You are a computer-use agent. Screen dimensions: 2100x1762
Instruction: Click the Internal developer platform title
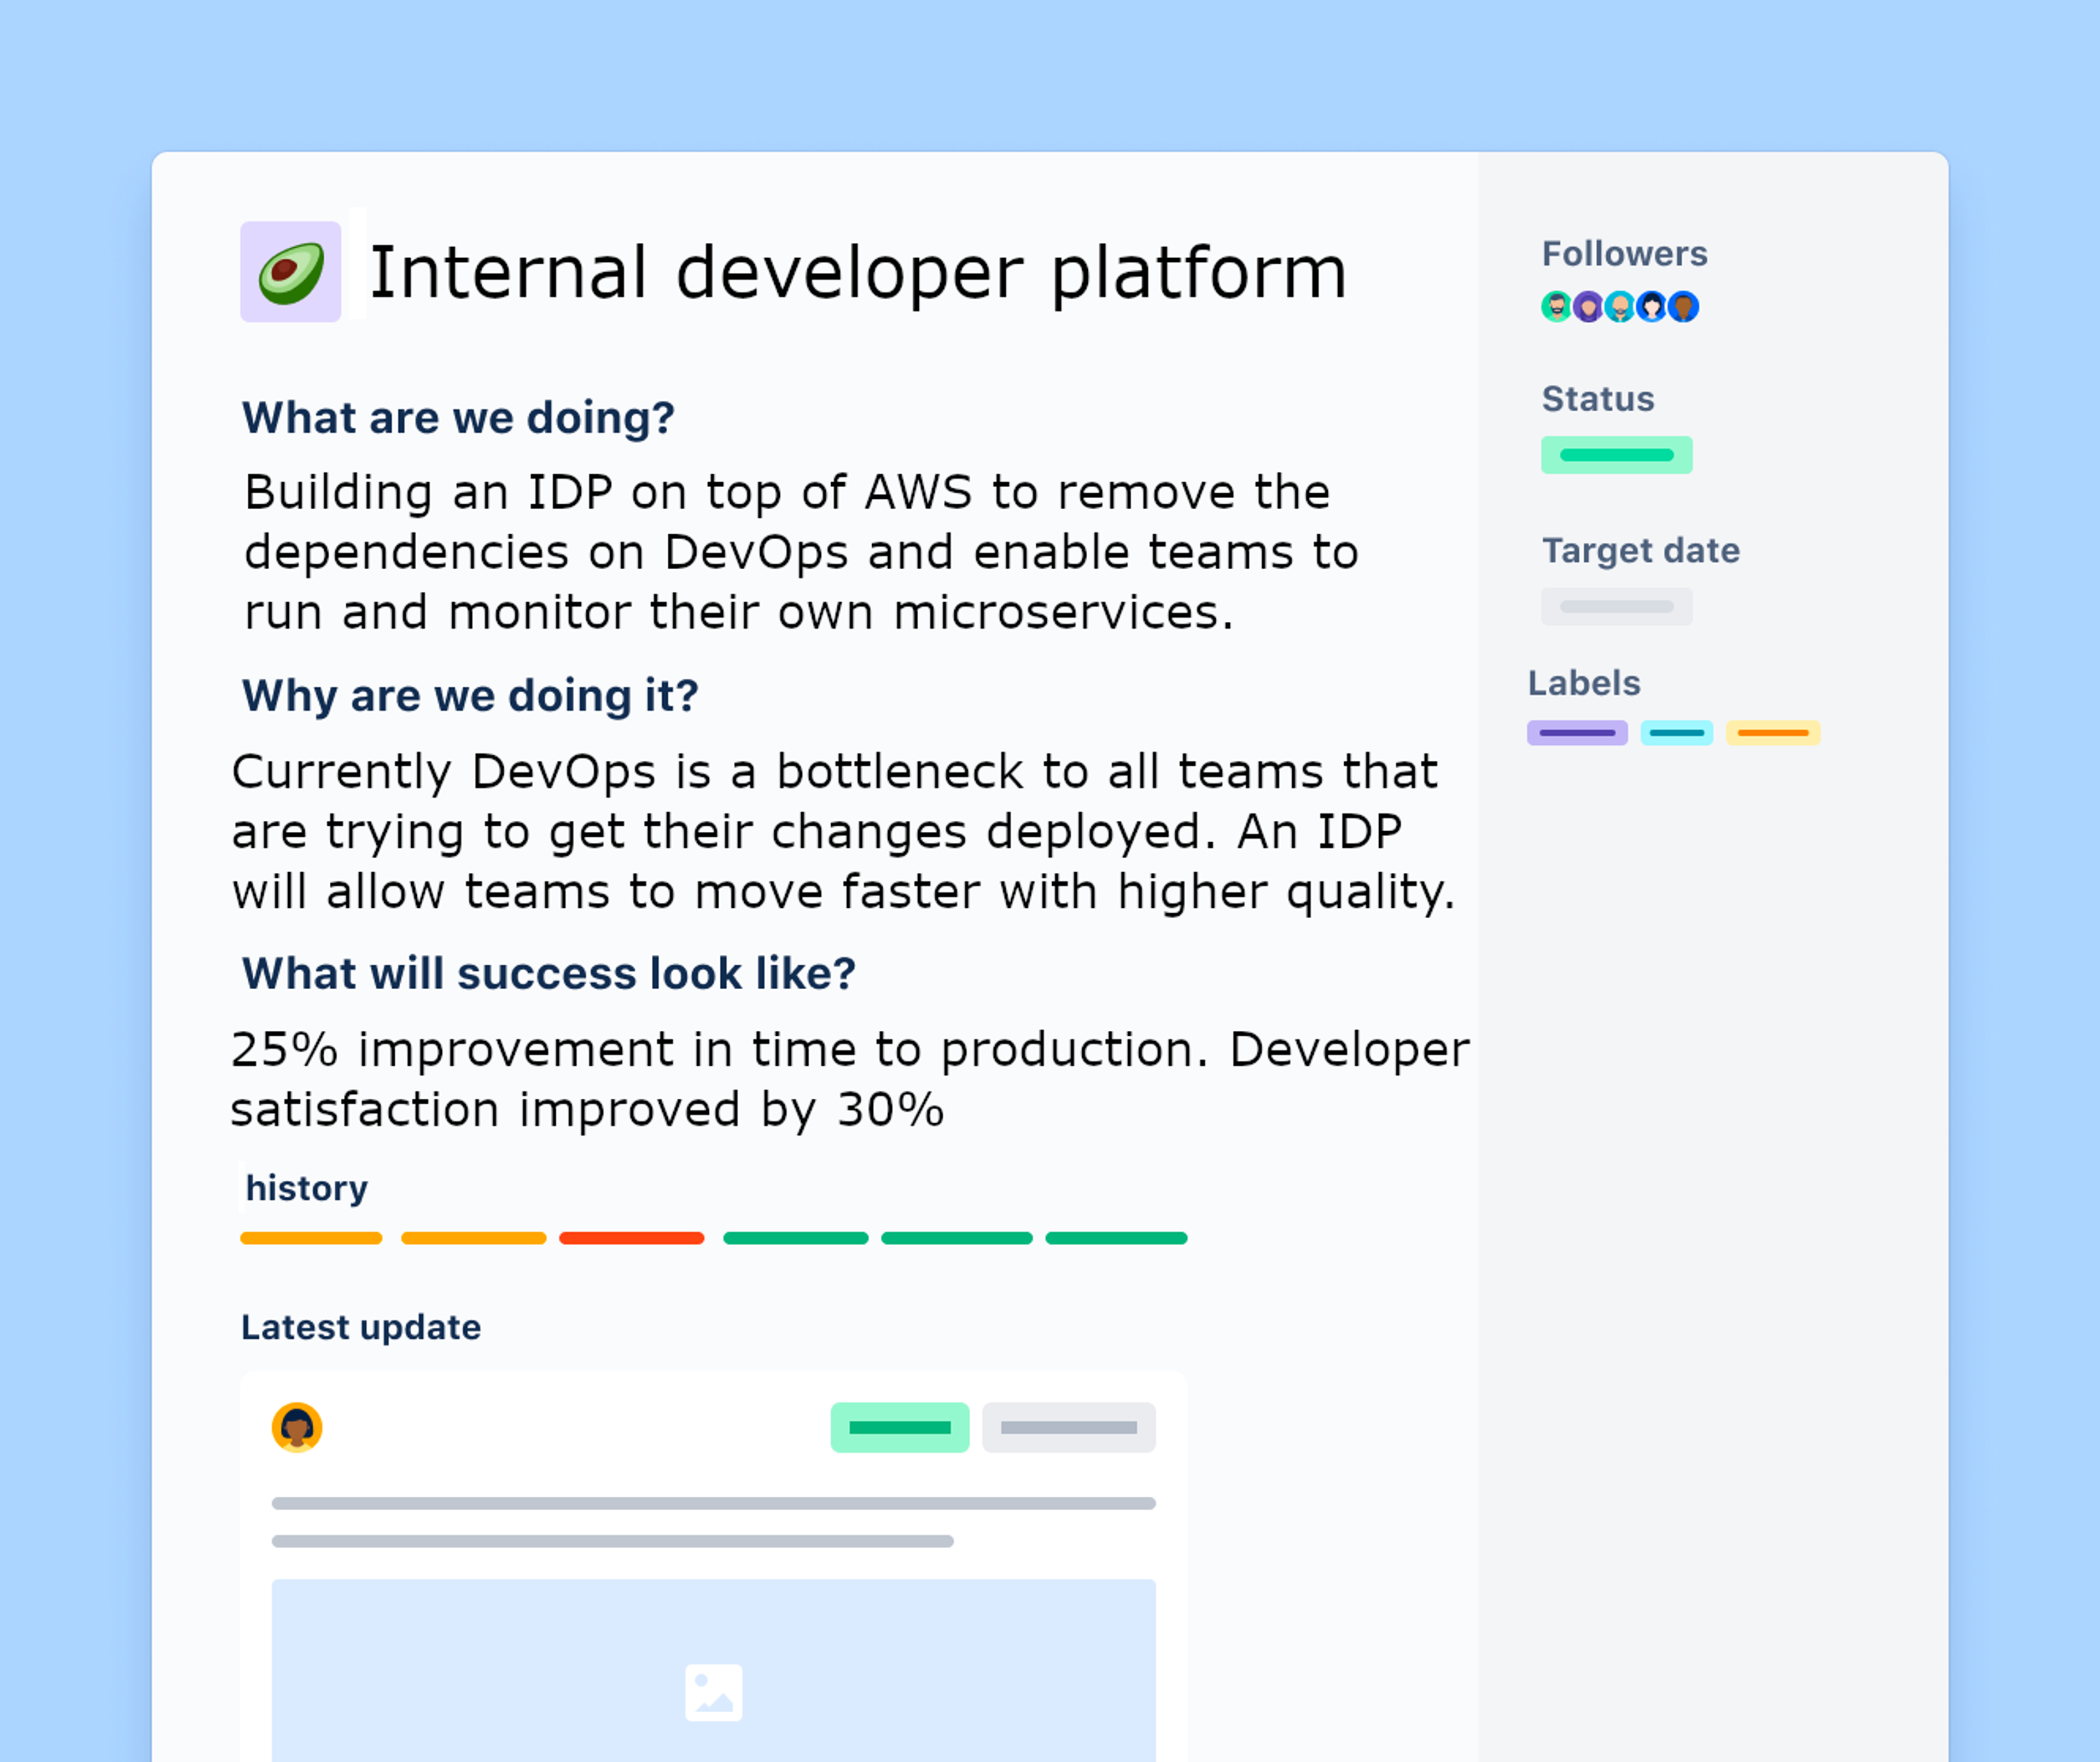[x=858, y=272]
